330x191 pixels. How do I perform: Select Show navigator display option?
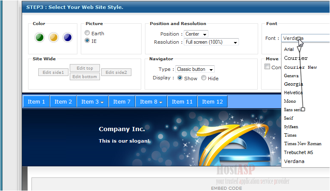180,78
